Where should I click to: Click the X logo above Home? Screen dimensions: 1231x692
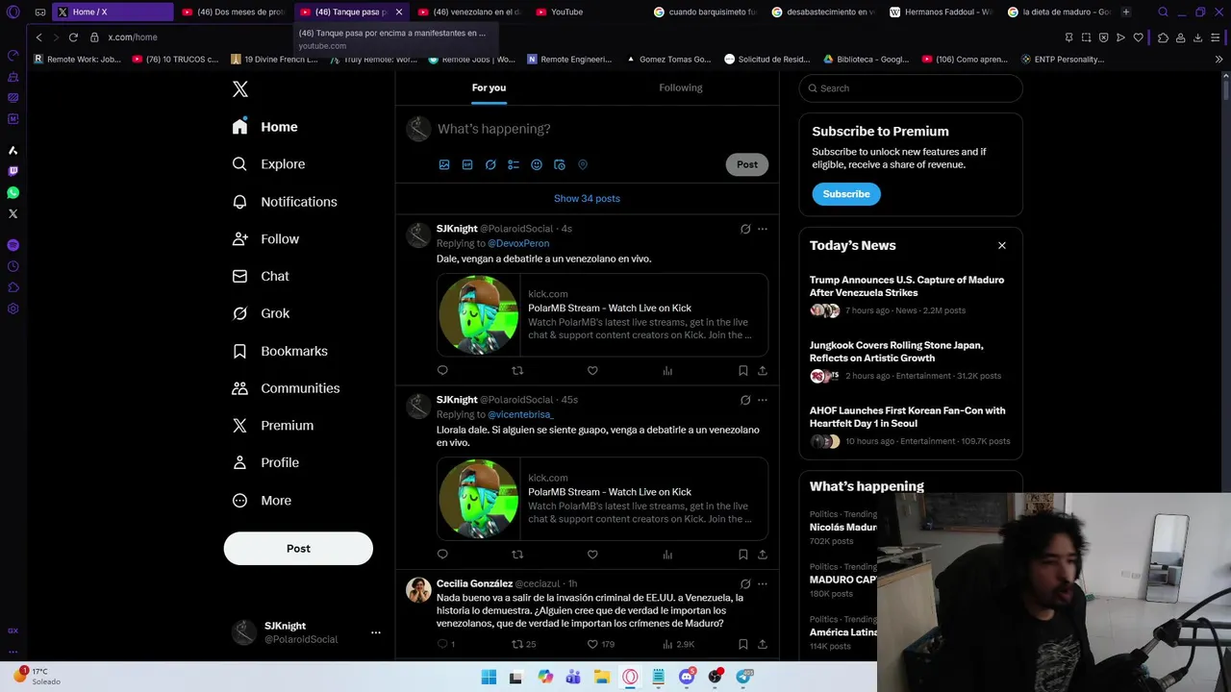[x=240, y=89]
